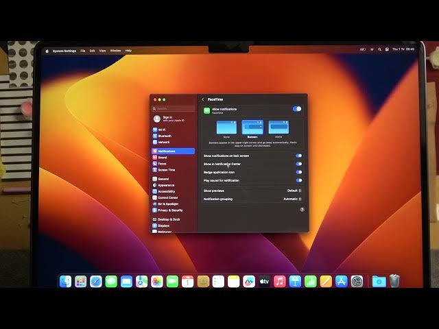
Task: Open the File menu
Action: (x=82, y=51)
